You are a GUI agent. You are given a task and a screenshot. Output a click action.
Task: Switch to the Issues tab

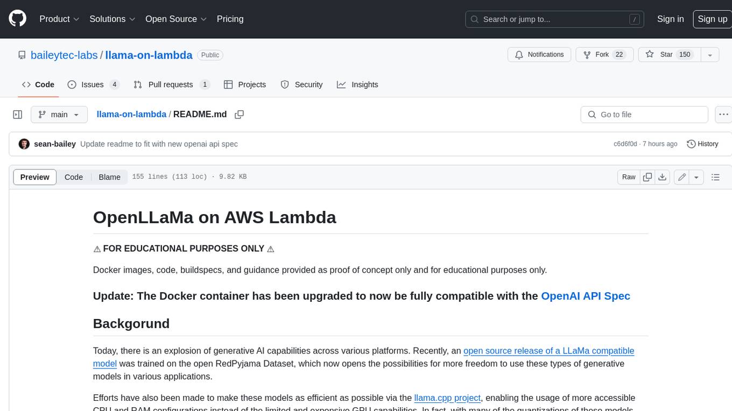tap(93, 84)
